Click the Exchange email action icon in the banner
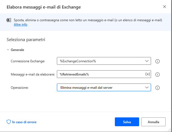Image resolution: width=172 pixels, height=132 pixels. pos(9,20)
